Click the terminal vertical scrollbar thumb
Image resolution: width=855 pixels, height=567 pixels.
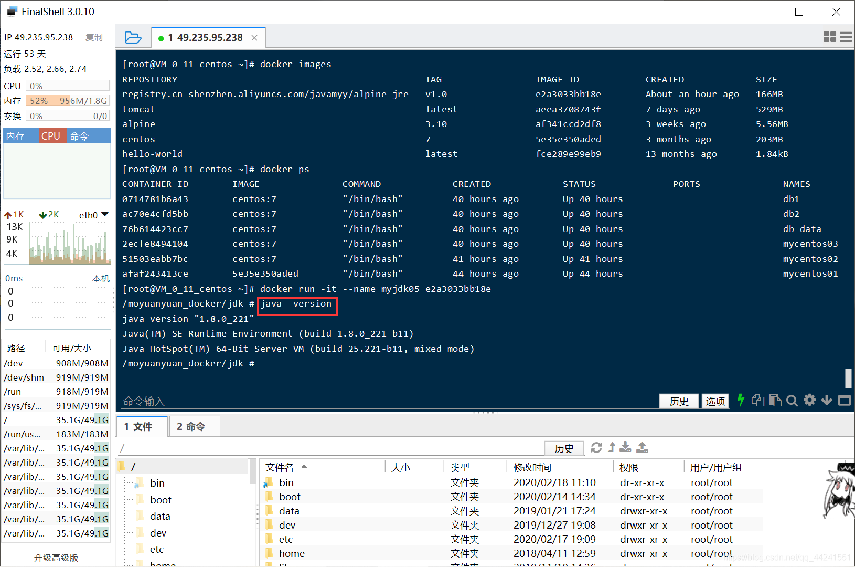point(848,378)
